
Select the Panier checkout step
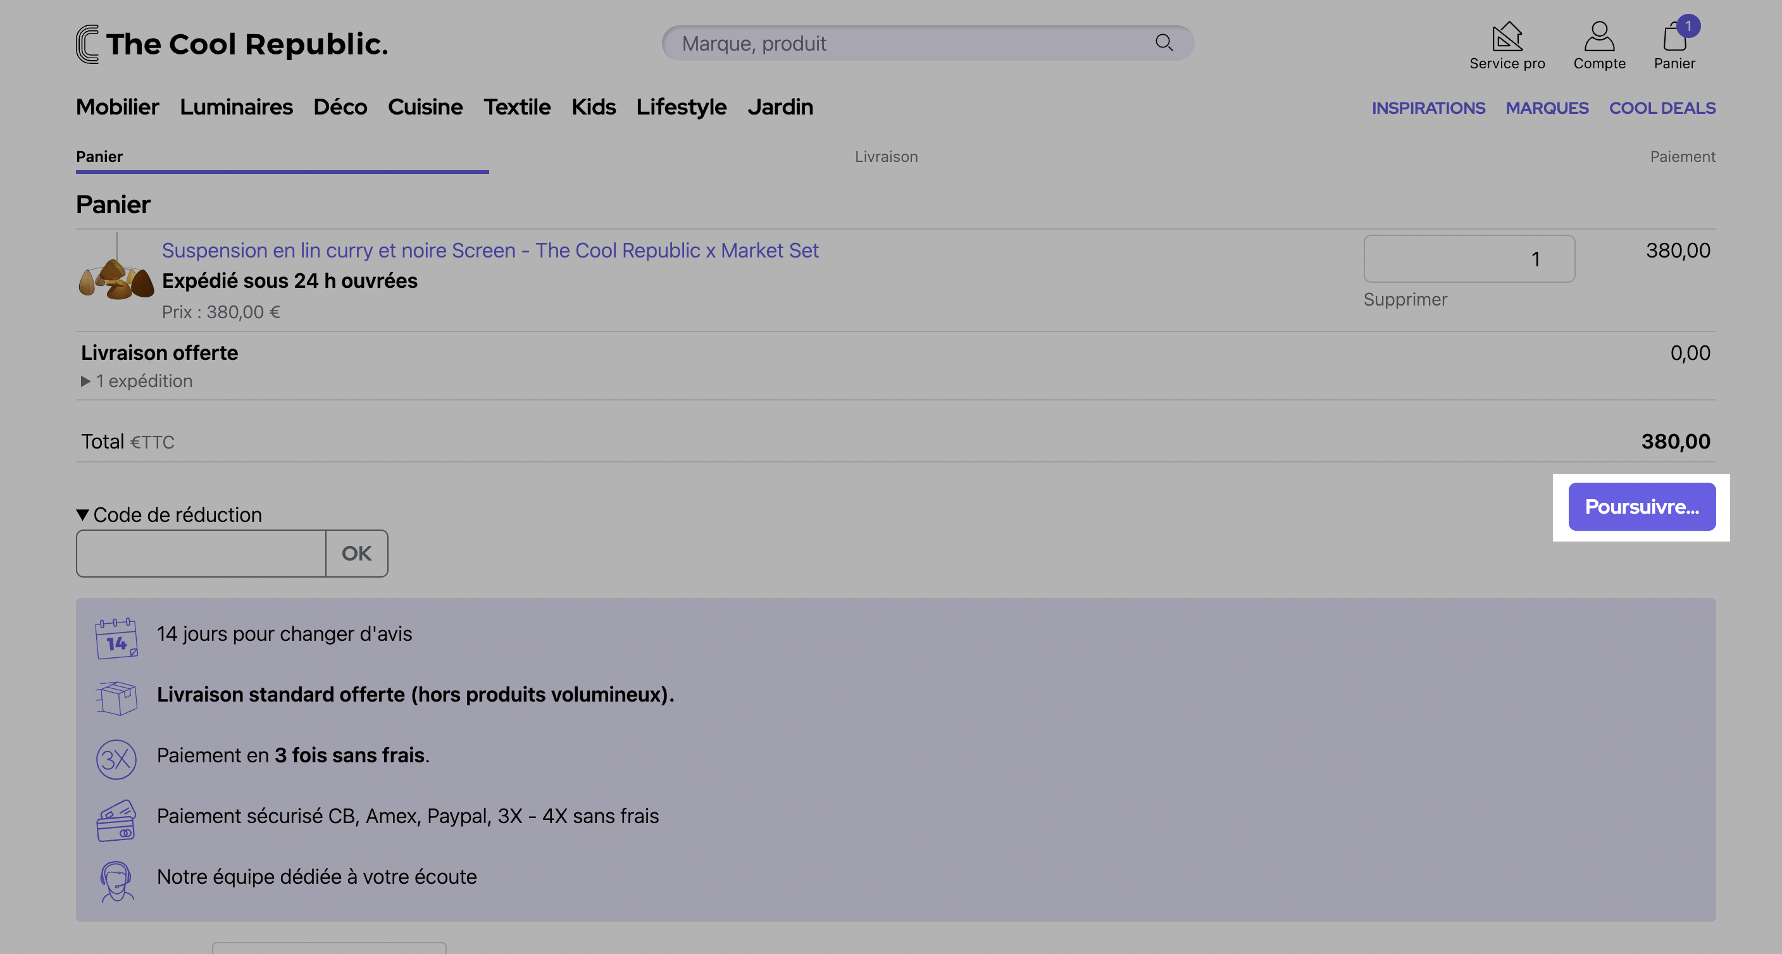99,156
